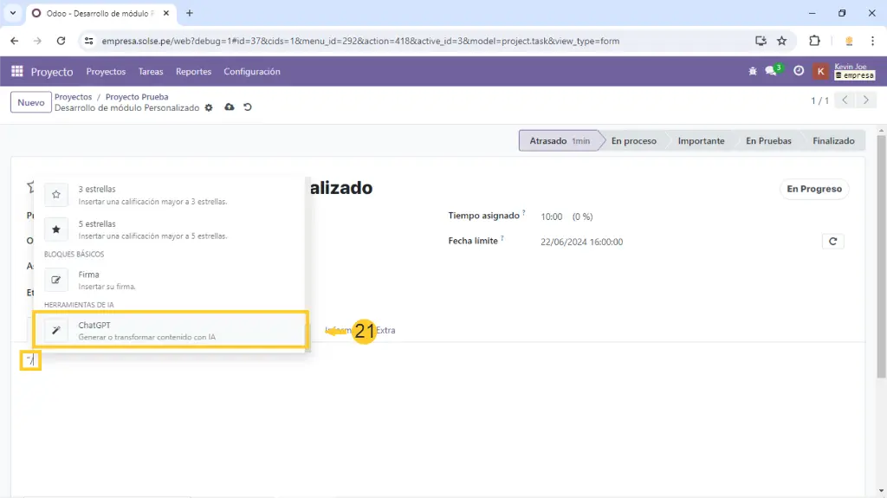Click the debug bug icon in navbar
This screenshot has height=498, width=887.
coord(752,72)
